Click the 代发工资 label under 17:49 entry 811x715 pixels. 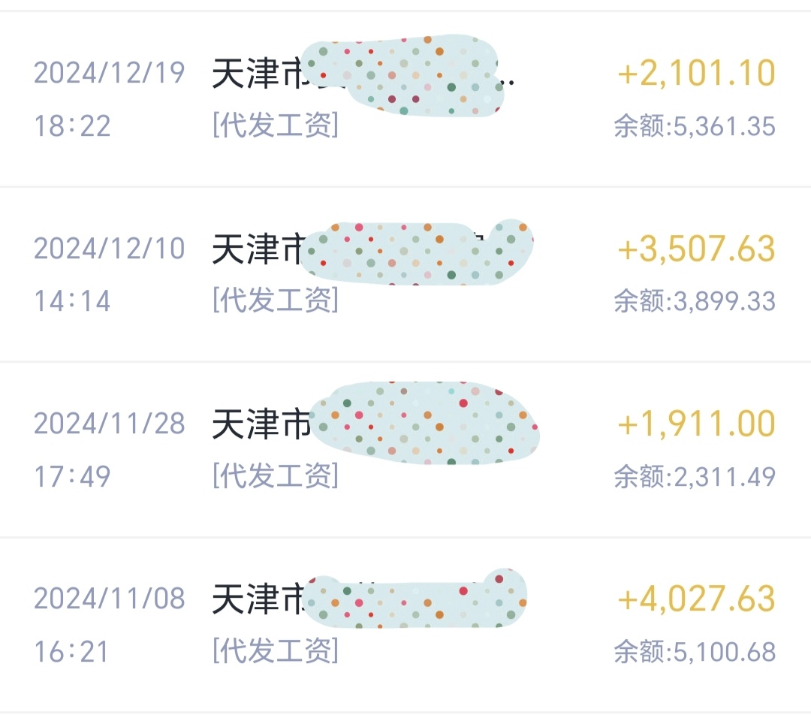pos(276,475)
